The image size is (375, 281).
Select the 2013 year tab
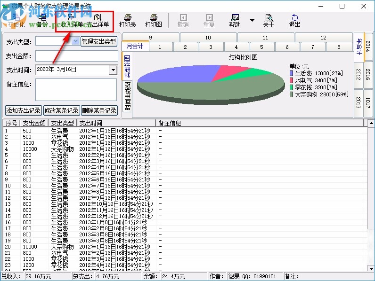(359, 102)
